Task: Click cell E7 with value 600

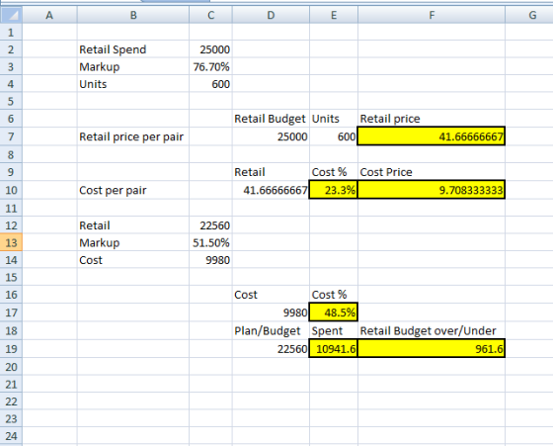Action: pos(334,136)
